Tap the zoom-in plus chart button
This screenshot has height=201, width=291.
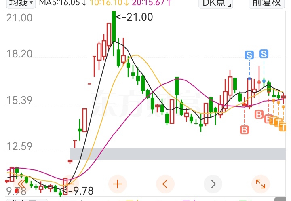[x=118, y=184]
